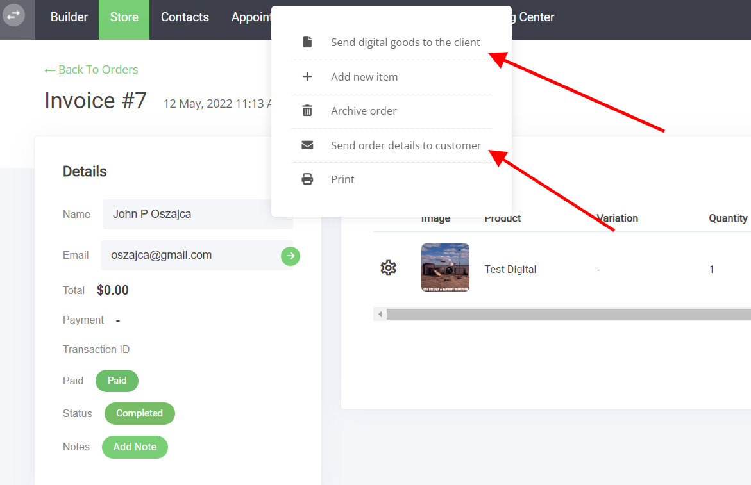
Task: Toggle the Paid status badge
Action: [117, 381]
